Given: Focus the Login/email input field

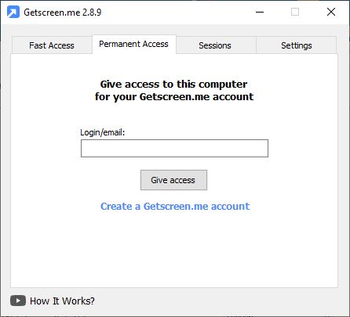Looking at the screenshot, I should 174,148.
